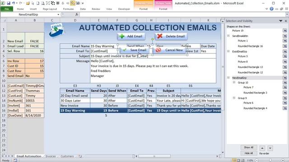Toggle visibility of Picture 5
Viewport: 289px width, 162px height.
tap(285, 56)
